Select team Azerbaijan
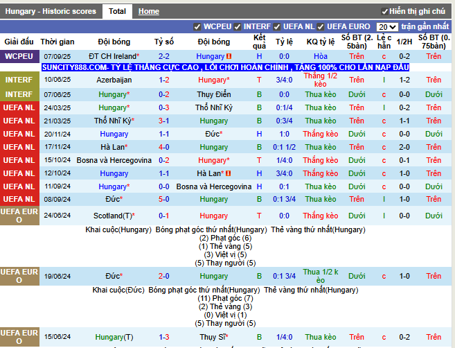 point(114,80)
